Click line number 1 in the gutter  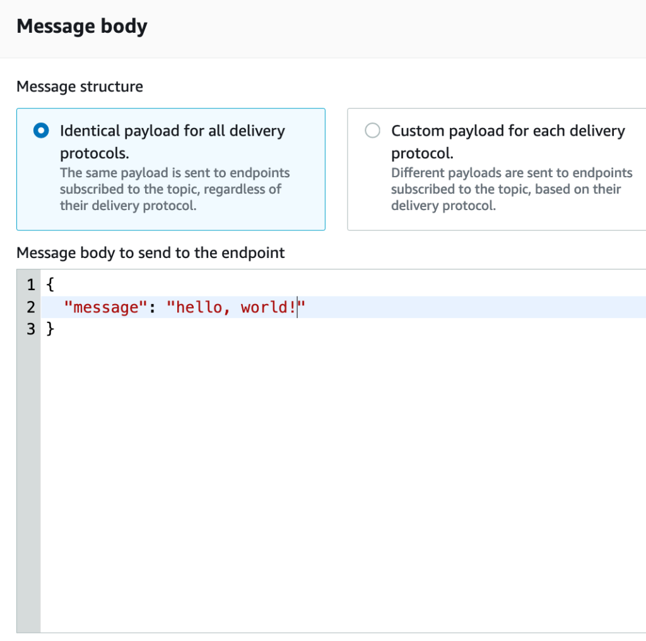coord(31,285)
